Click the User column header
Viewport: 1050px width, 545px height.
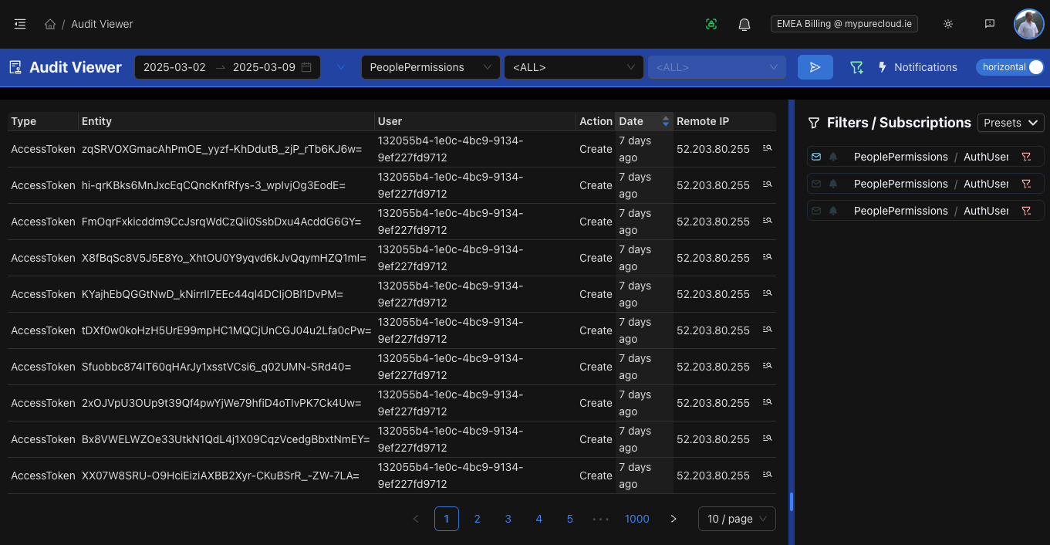pyautogui.click(x=475, y=121)
